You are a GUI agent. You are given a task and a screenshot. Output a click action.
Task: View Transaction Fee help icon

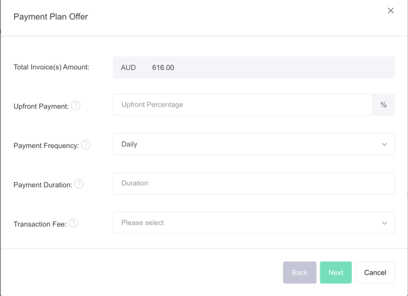pos(73,223)
